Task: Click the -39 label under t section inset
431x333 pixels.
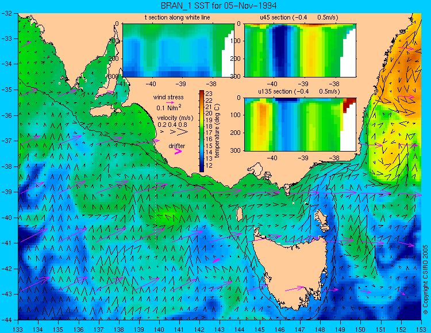Action: coord(180,84)
